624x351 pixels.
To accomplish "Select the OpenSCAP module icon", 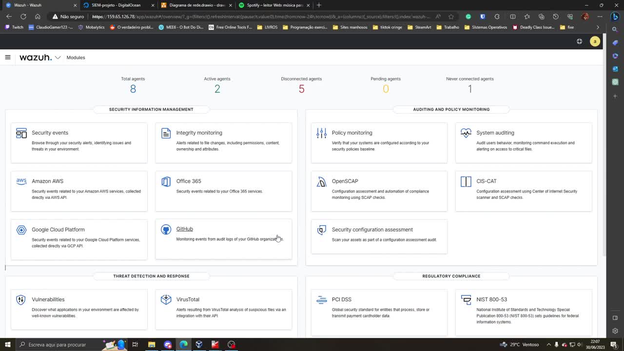I will point(321,181).
